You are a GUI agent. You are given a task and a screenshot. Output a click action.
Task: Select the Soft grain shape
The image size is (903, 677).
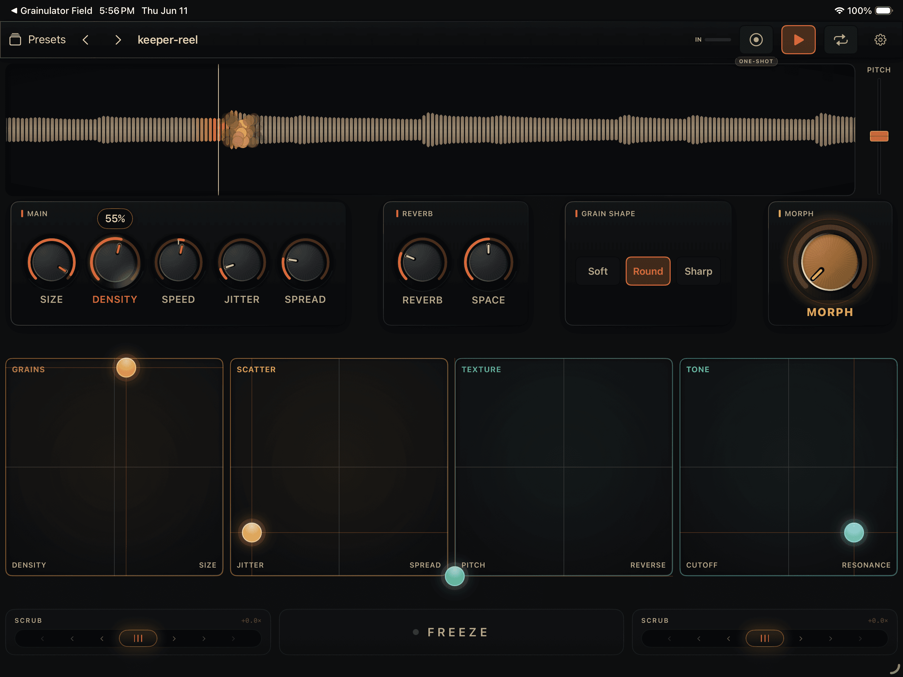pos(598,271)
